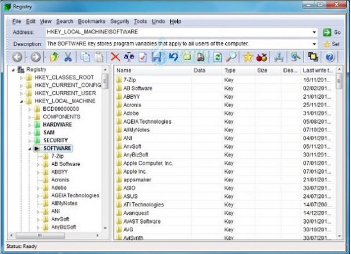This screenshot has width=351, height=254.
Task: Sort by the Type column header
Action: (x=238, y=71)
